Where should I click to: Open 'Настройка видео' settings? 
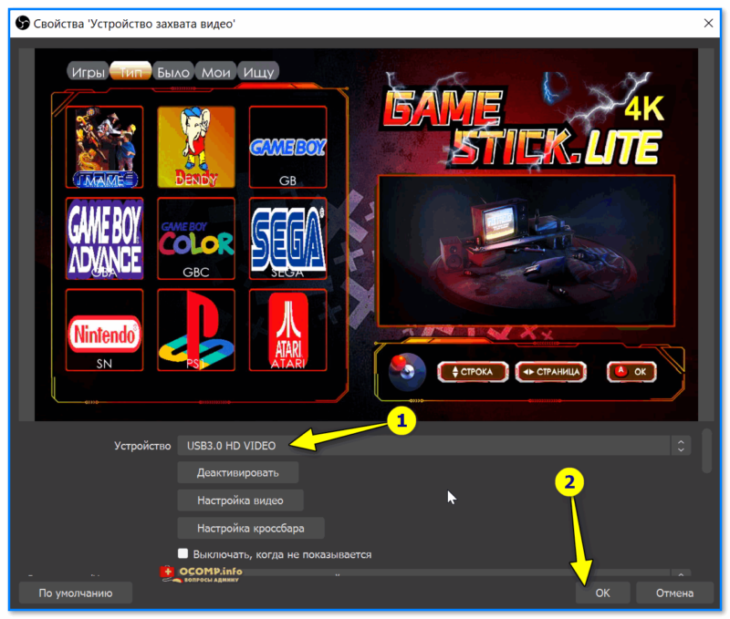(240, 500)
